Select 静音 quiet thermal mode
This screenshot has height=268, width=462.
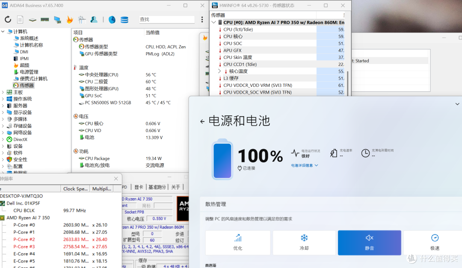tap(370, 243)
